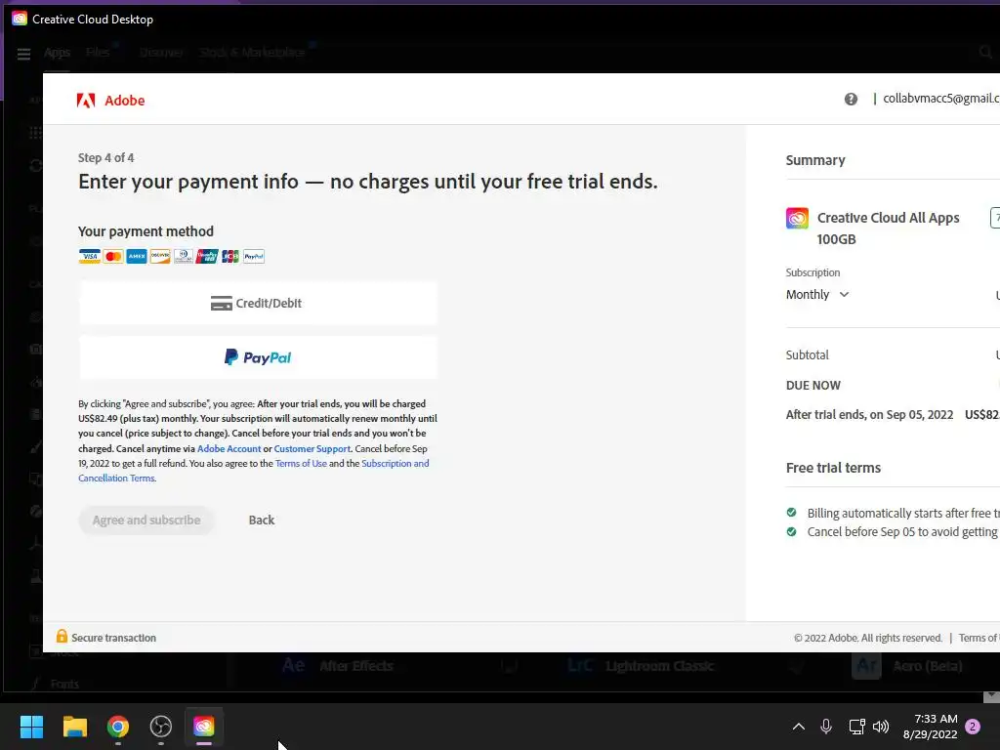Open the hamburger menu in Creative Cloud Desktop
The width and height of the screenshot is (1000, 750).
pos(23,54)
